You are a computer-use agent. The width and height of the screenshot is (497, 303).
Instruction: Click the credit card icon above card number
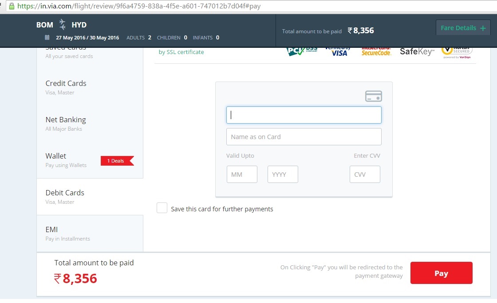(373, 96)
